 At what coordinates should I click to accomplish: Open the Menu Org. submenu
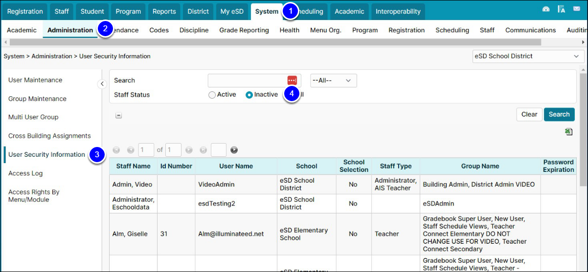click(326, 30)
